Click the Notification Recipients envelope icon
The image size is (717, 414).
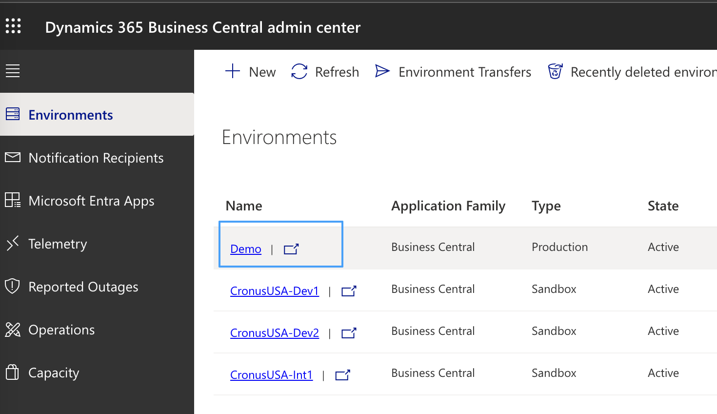coord(12,157)
